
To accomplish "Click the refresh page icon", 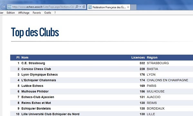I will (x=84, y=7).
